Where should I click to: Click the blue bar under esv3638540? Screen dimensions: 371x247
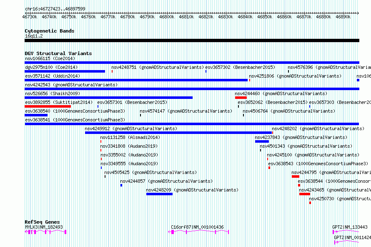[x=36, y=115]
